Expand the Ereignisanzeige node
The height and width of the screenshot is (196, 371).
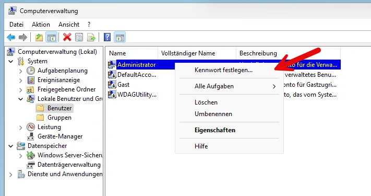[20, 80]
